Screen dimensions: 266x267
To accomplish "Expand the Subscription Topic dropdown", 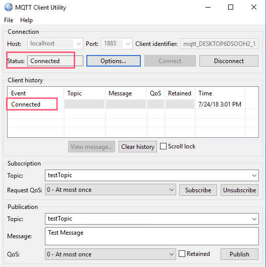I will pyautogui.click(x=254, y=175).
